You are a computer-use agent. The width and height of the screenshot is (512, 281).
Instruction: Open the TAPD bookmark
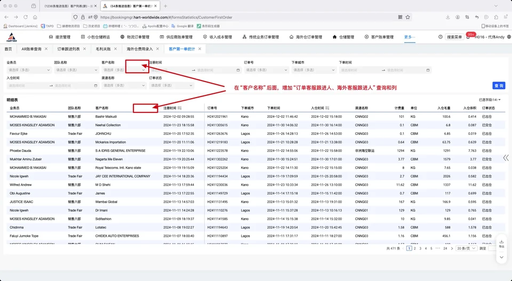[47, 26]
